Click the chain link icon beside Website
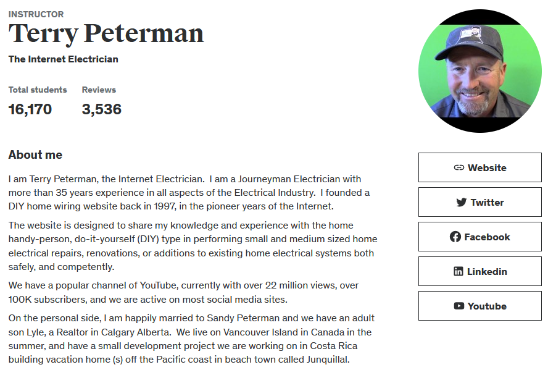 coord(459,167)
